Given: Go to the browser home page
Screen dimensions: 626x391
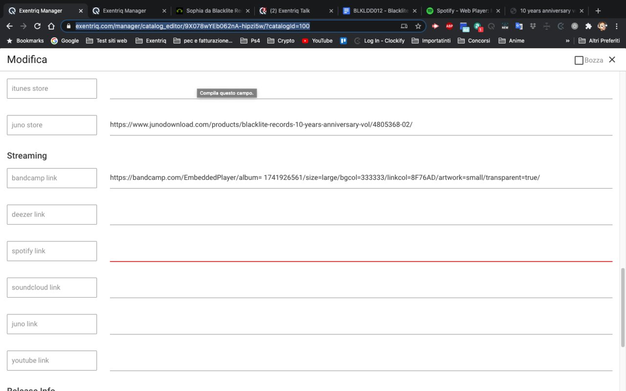Looking at the screenshot, I should pyautogui.click(x=51, y=26).
